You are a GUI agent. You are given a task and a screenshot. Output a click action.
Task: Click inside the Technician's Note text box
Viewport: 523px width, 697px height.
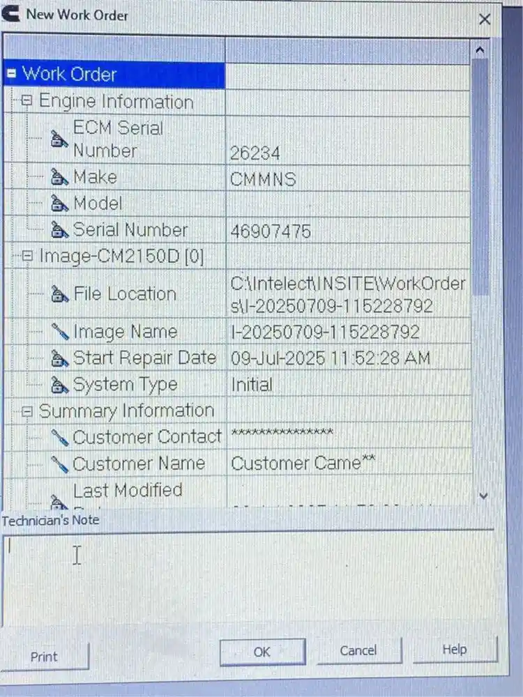[249, 578]
